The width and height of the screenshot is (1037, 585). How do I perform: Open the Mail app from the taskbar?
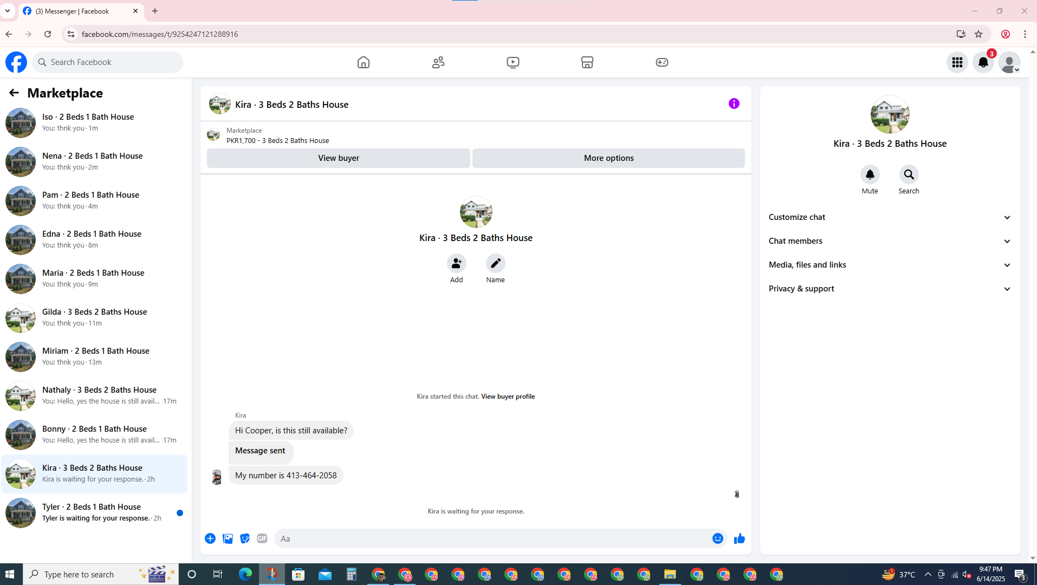(325, 574)
